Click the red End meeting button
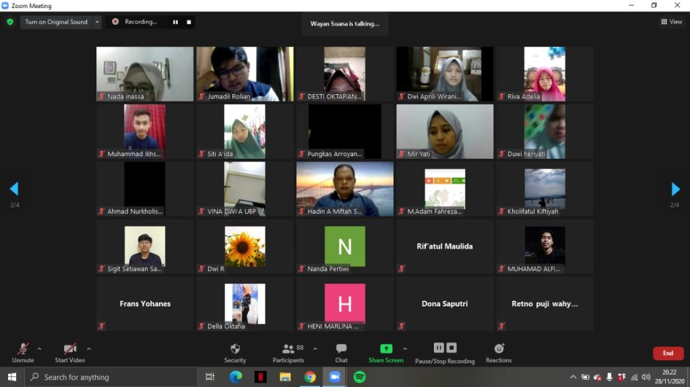Image resolution: width=690 pixels, height=387 pixels. coord(668,353)
